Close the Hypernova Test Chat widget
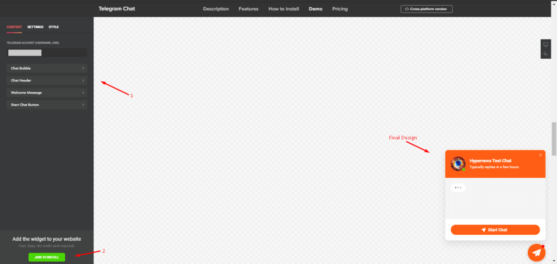This screenshot has width=557, height=264. point(540,155)
